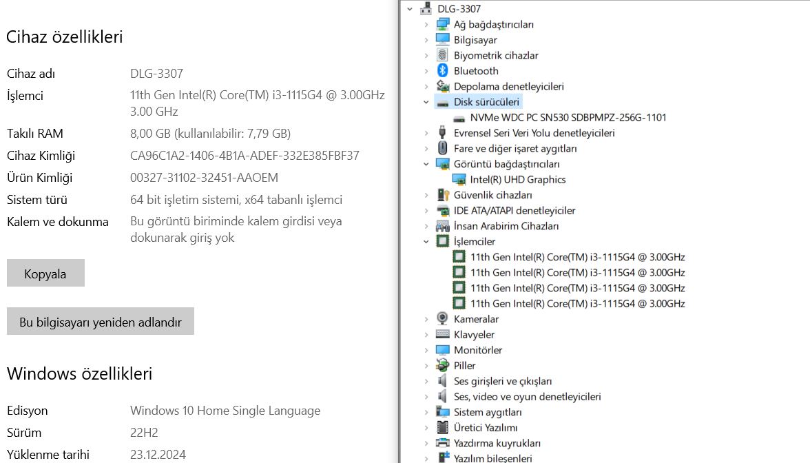Collapse the İşlemciler category

[426, 241]
